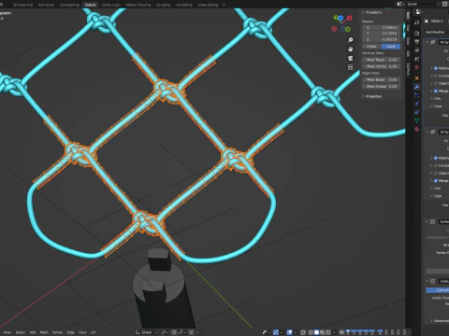Image resolution: width=449 pixels, height=336 pixels.
Task: Open the View Layer properties tab icon
Action: [417, 49]
